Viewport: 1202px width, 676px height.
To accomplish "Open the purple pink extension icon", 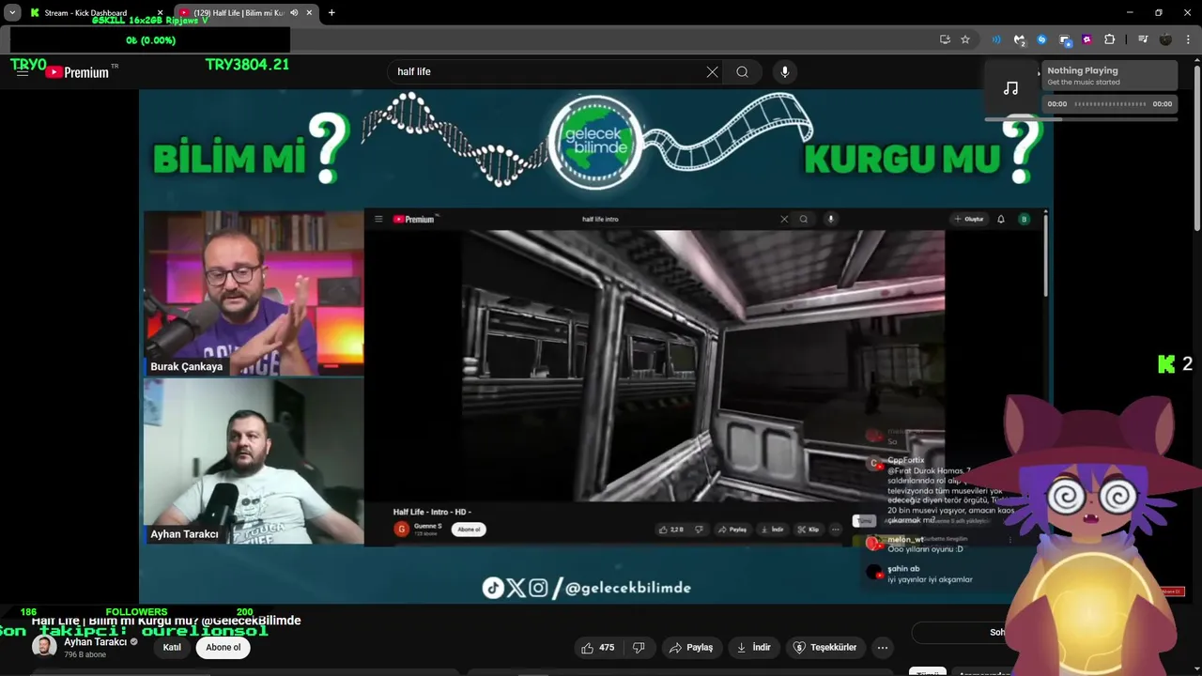I will pyautogui.click(x=1086, y=39).
